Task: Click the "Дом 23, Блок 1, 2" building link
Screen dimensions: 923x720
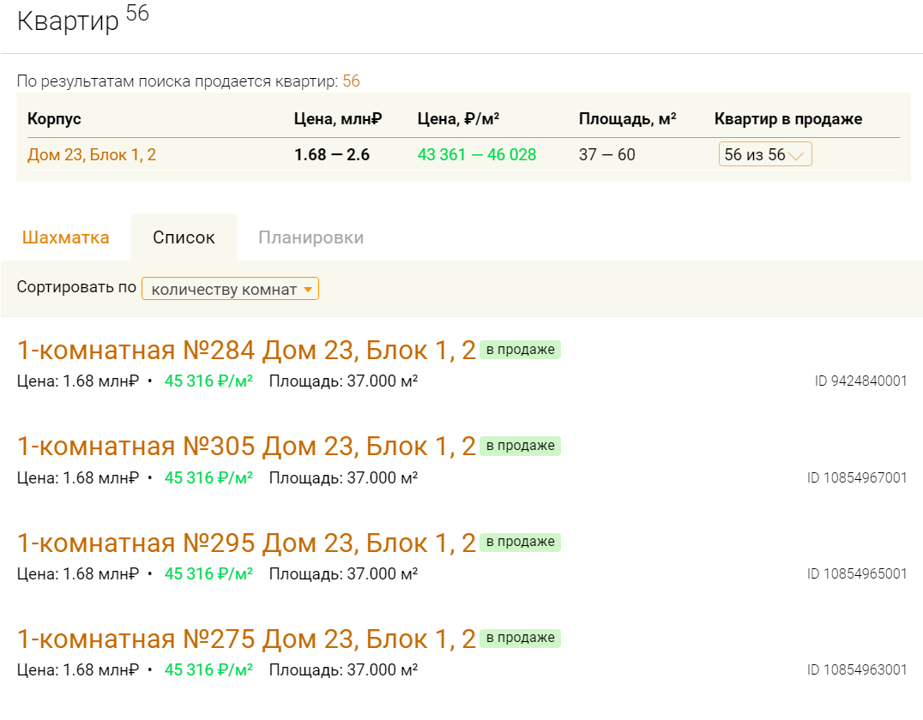Action: 92,154
